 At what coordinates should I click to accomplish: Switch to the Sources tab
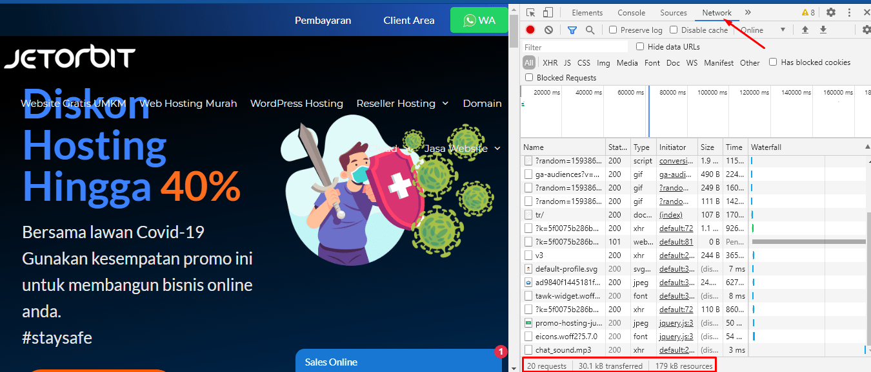tap(673, 12)
